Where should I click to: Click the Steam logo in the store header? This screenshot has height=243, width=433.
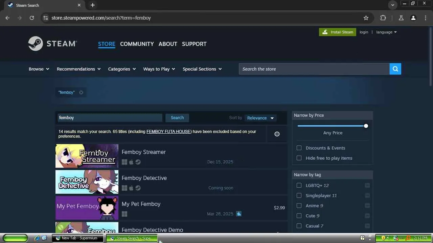coord(53,44)
